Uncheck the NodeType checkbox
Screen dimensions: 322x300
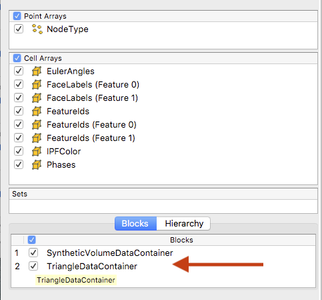tap(19, 29)
